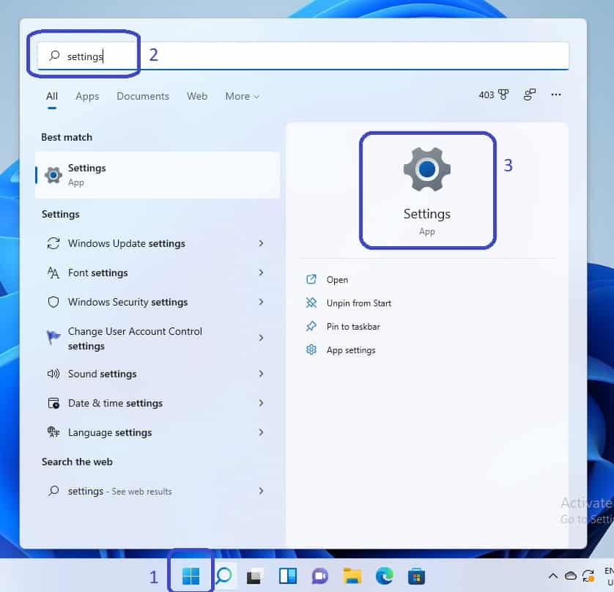Expand web results chevron for settings

261,491
